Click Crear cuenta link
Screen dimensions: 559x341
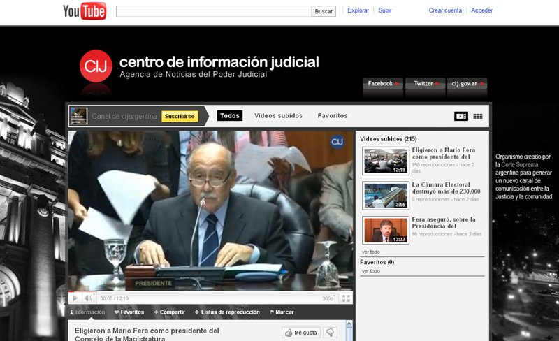[445, 10]
